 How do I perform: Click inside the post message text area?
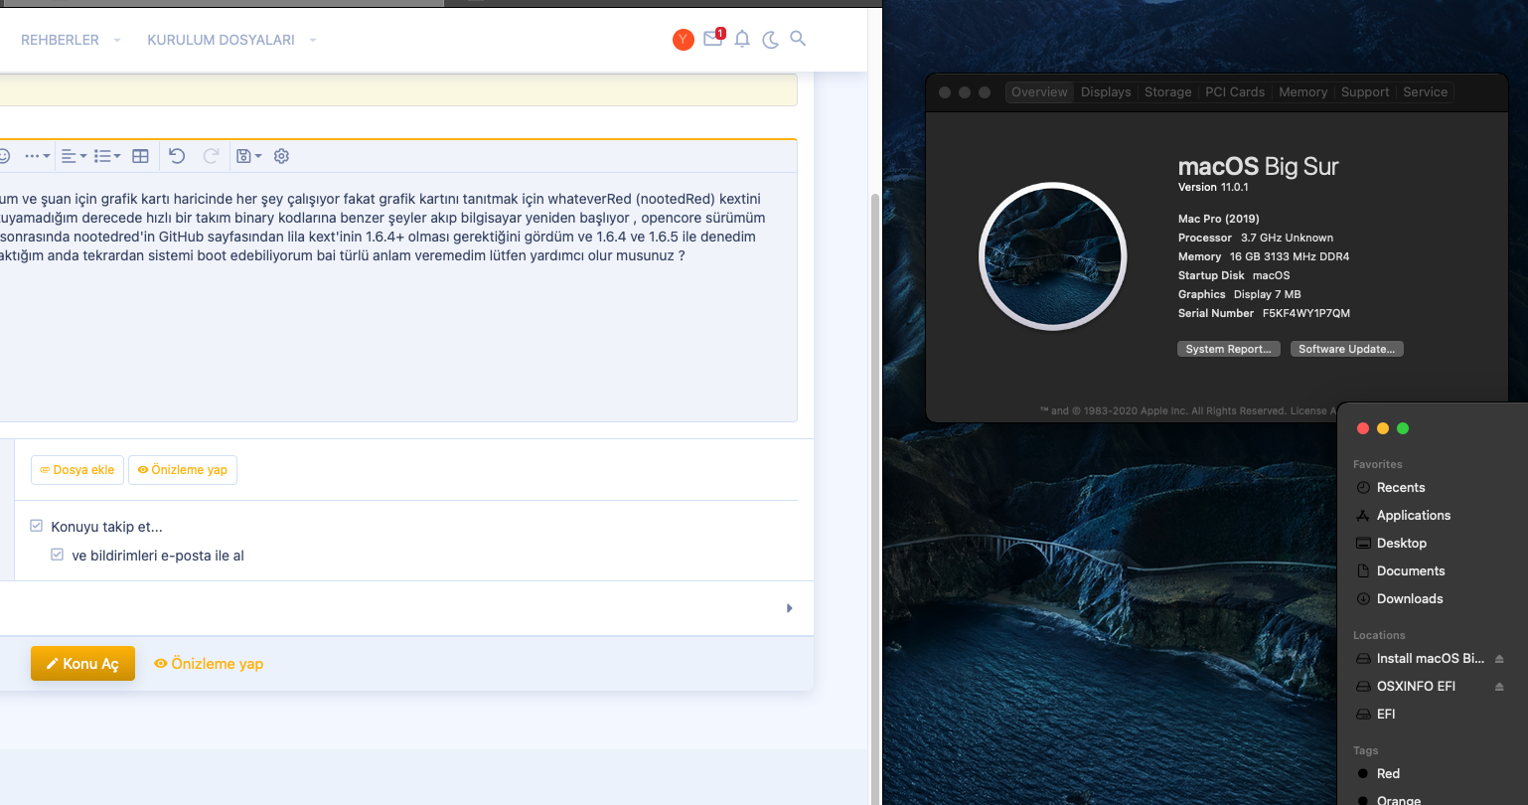397,338
